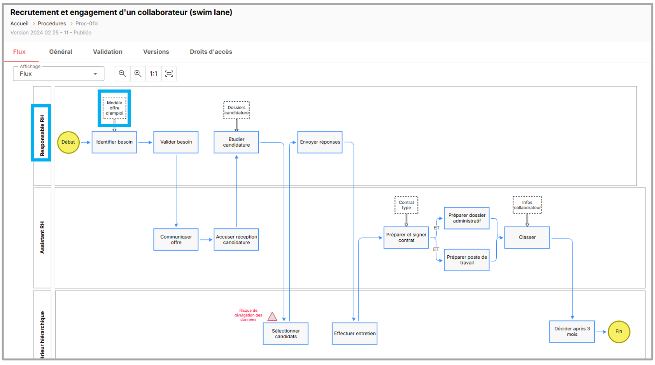The height and width of the screenshot is (365, 655).
Task: Open the Validation tab
Action: coord(108,52)
